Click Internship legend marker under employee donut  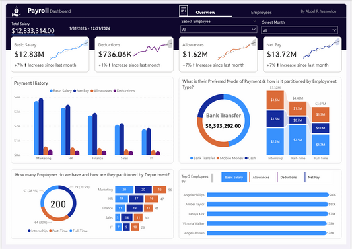(x=29, y=231)
